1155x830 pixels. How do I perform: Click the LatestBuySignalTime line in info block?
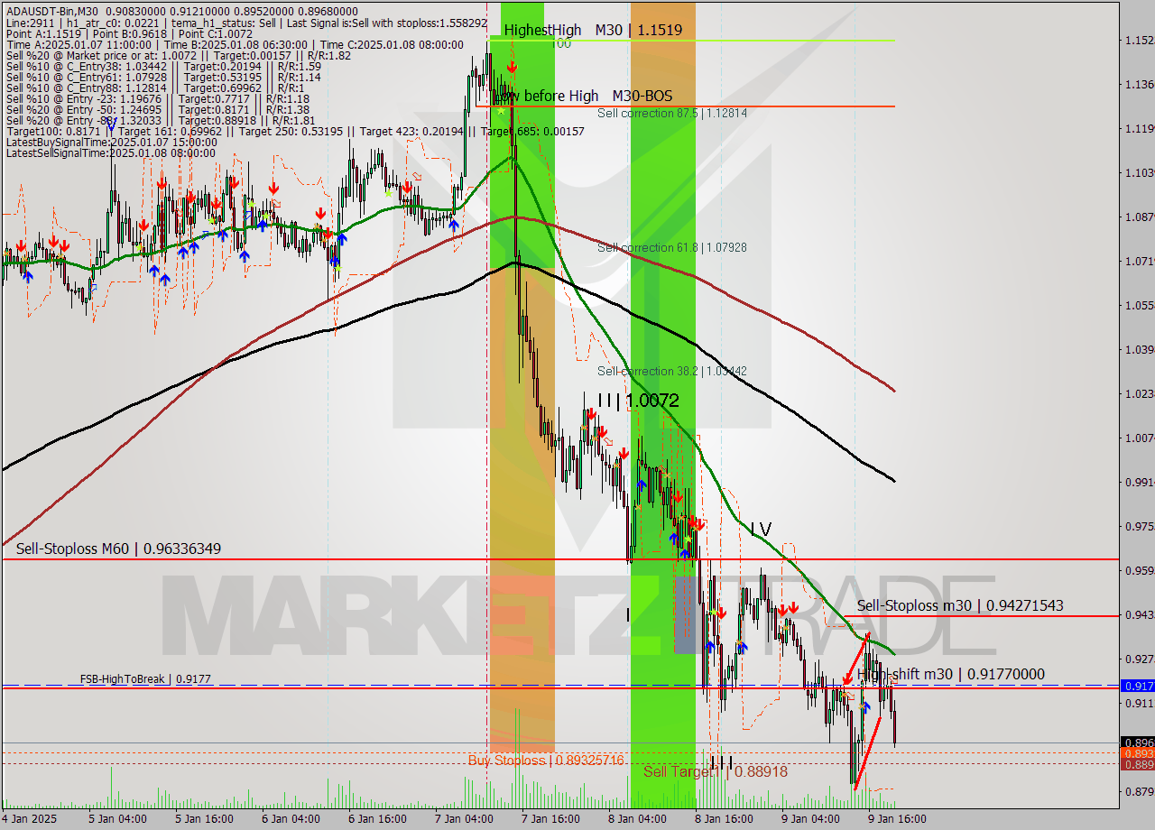pos(111,142)
